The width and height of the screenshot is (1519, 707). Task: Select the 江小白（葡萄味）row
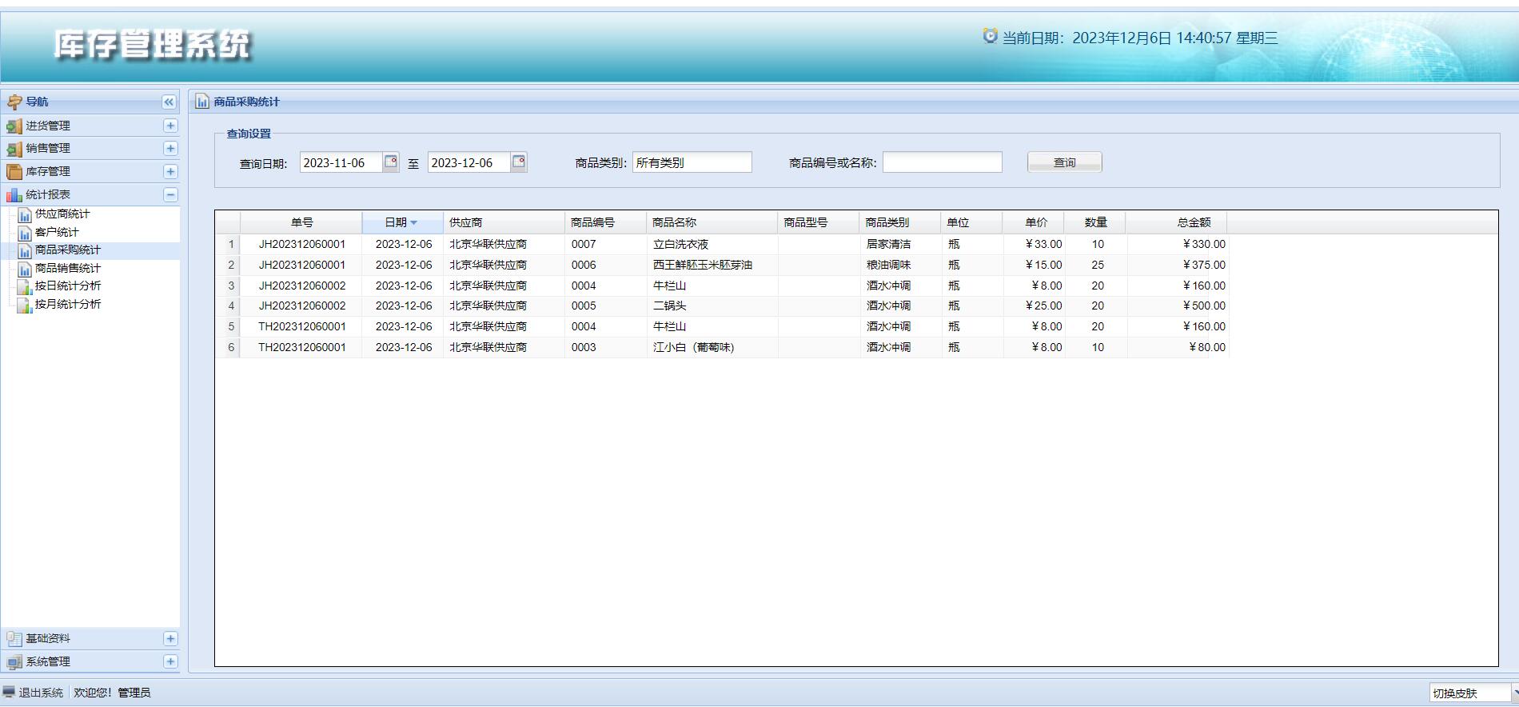click(x=722, y=347)
